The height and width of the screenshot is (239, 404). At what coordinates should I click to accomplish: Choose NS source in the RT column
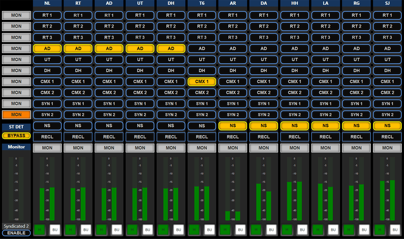[78, 126]
